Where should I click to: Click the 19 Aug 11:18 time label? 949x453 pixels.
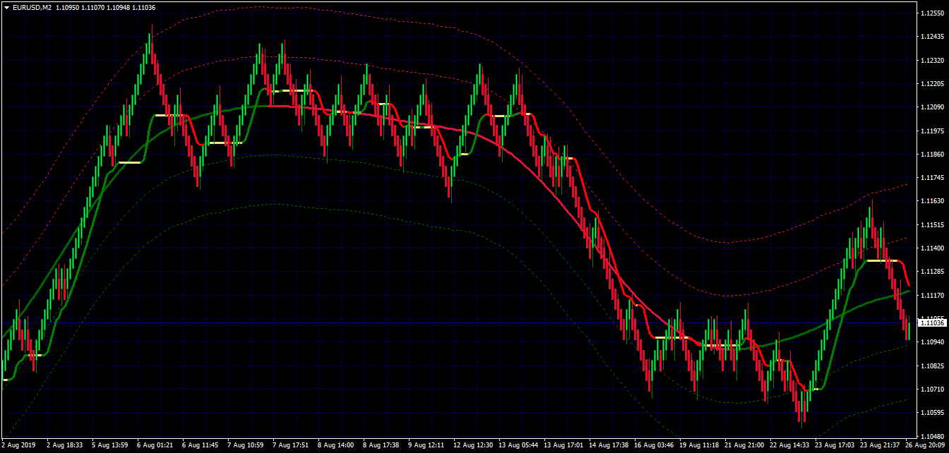point(699,446)
